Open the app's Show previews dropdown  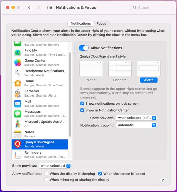(x=136, y=118)
